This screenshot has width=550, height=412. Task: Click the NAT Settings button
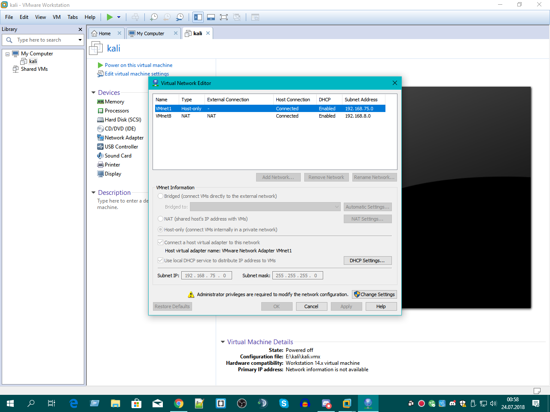pyautogui.click(x=367, y=219)
